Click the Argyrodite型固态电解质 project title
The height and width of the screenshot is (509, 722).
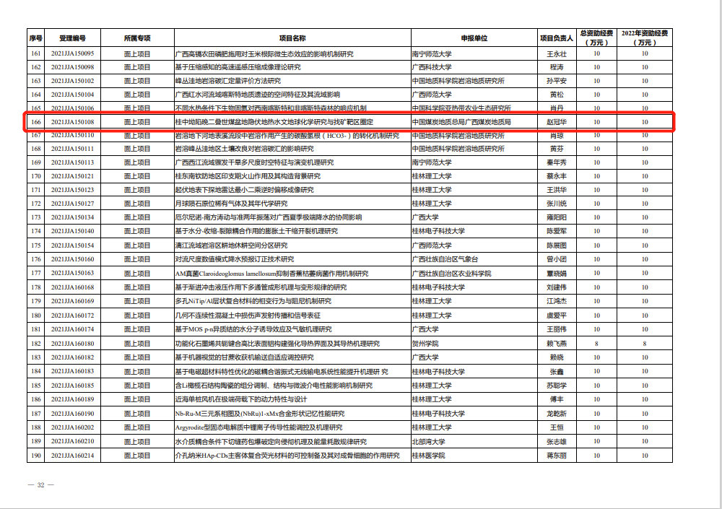point(258,427)
